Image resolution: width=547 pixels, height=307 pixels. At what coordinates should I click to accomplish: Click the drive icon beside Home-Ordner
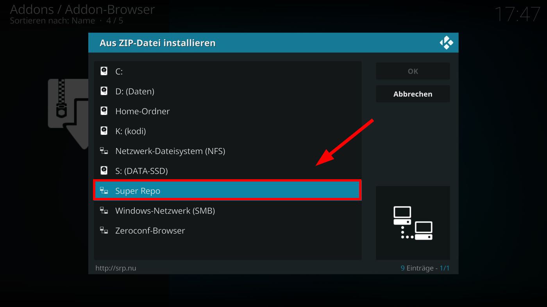pos(104,111)
